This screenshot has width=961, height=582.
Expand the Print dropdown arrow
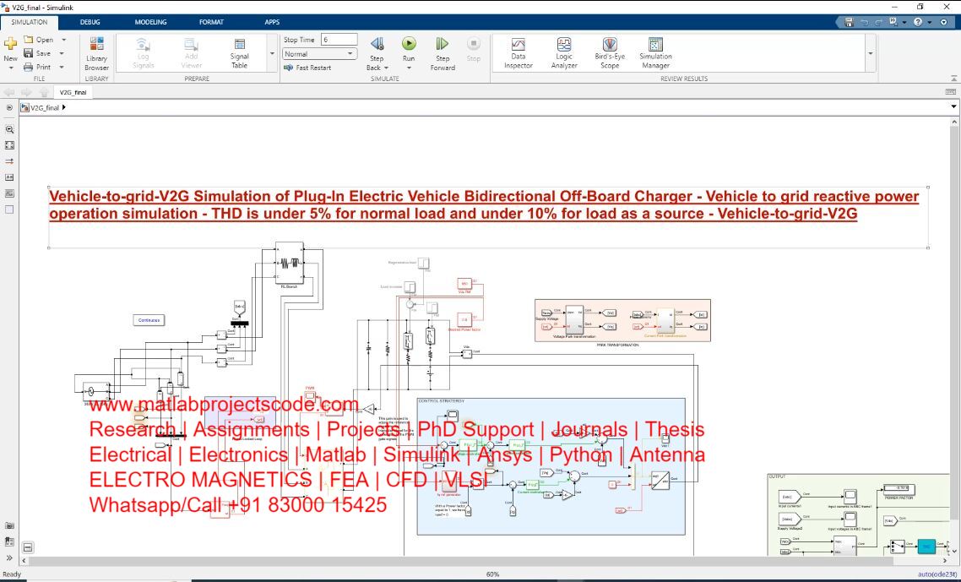click(x=63, y=67)
